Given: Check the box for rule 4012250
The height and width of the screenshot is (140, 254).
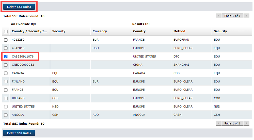Looking at the screenshot, I should pos(6,40).
